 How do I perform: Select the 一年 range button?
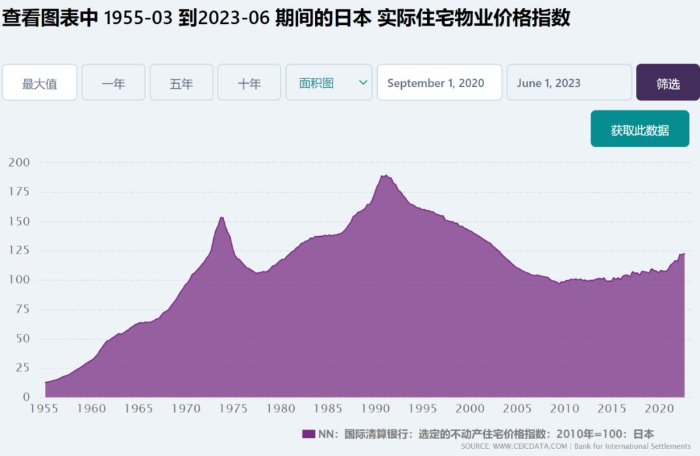click(x=113, y=82)
